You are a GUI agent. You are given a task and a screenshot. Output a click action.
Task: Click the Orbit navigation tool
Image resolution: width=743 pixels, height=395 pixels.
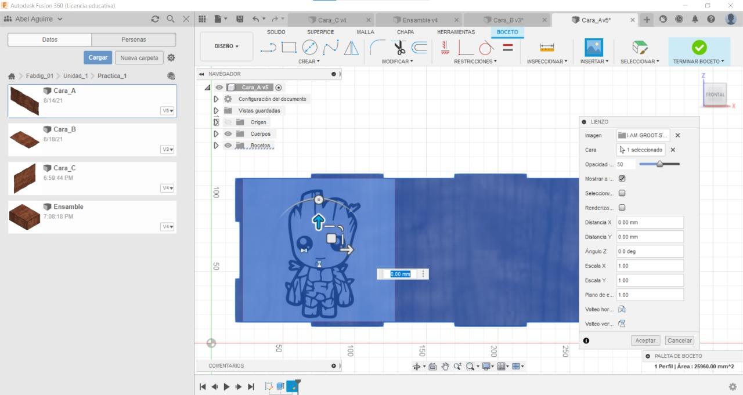[x=416, y=366]
